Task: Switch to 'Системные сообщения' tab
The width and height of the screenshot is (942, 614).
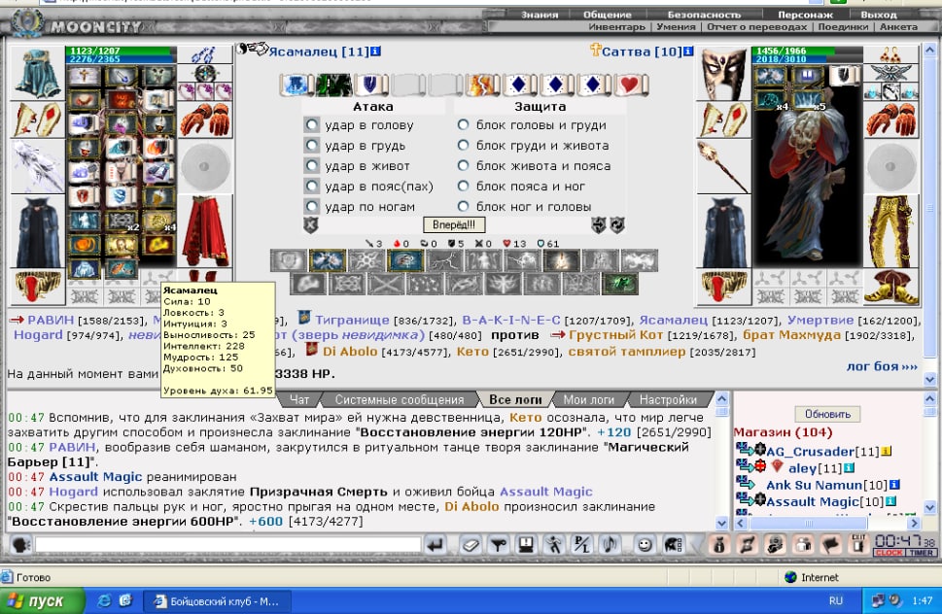Action: [x=399, y=399]
